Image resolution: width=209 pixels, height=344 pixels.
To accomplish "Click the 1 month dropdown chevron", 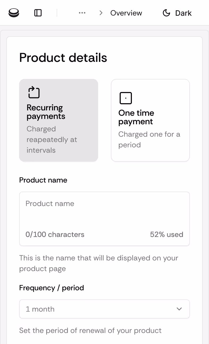I will (179, 309).
